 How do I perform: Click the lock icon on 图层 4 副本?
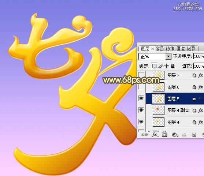click(194, 111)
